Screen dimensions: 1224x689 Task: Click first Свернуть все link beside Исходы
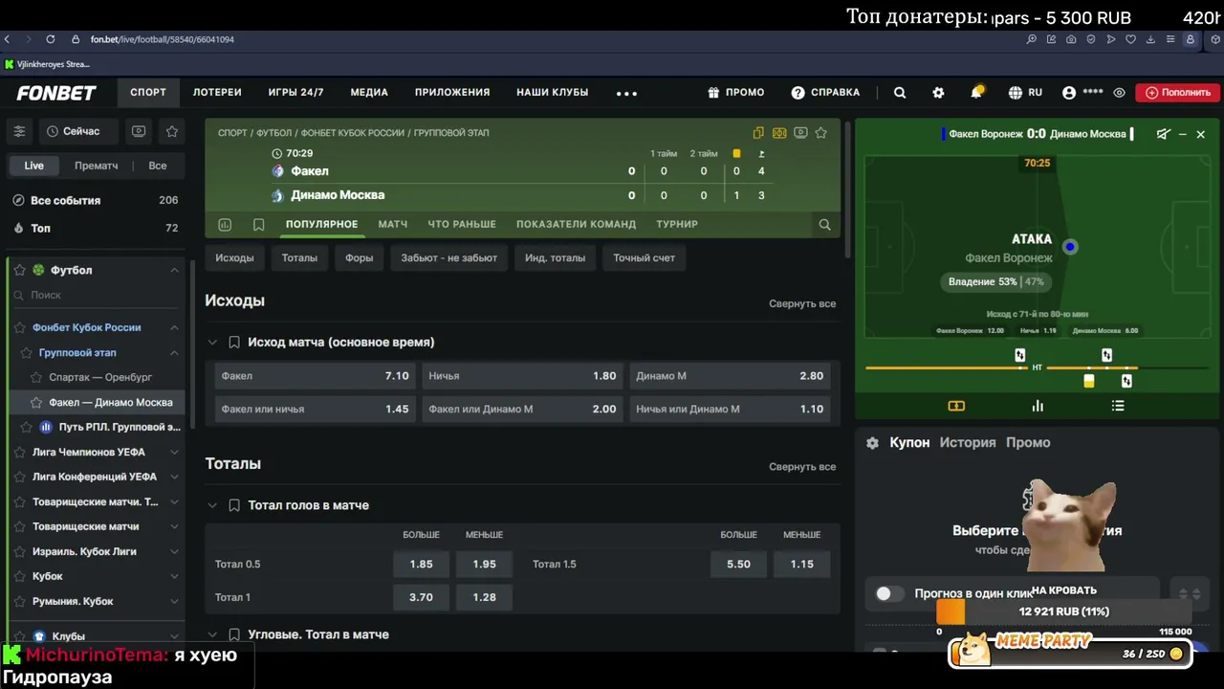(x=802, y=303)
